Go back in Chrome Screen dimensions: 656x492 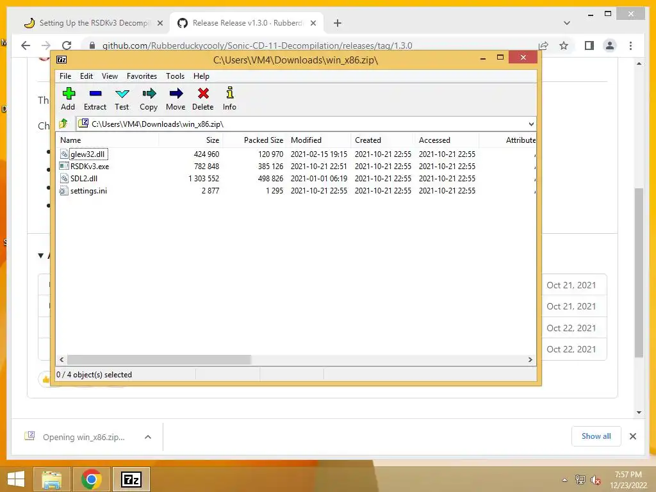[x=26, y=45]
